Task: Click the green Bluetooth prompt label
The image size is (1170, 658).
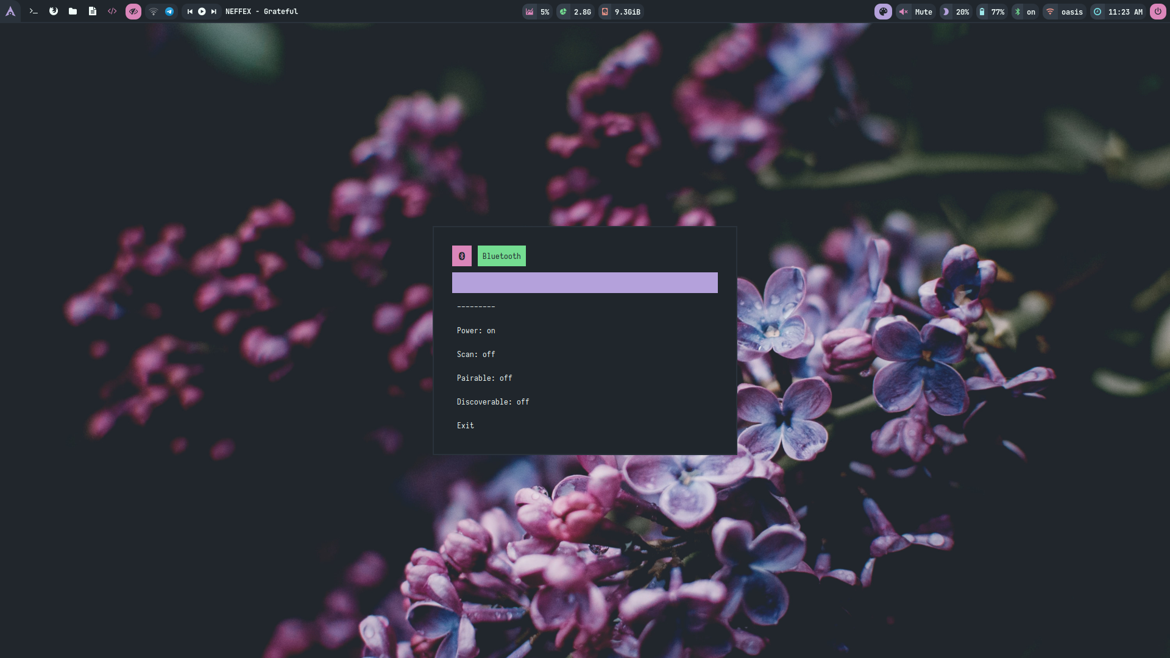Action: (x=502, y=256)
